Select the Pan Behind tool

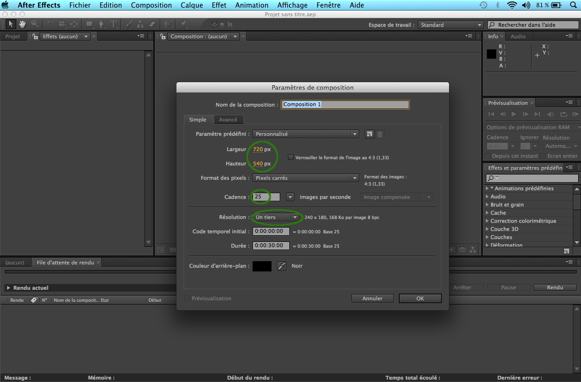[74, 24]
